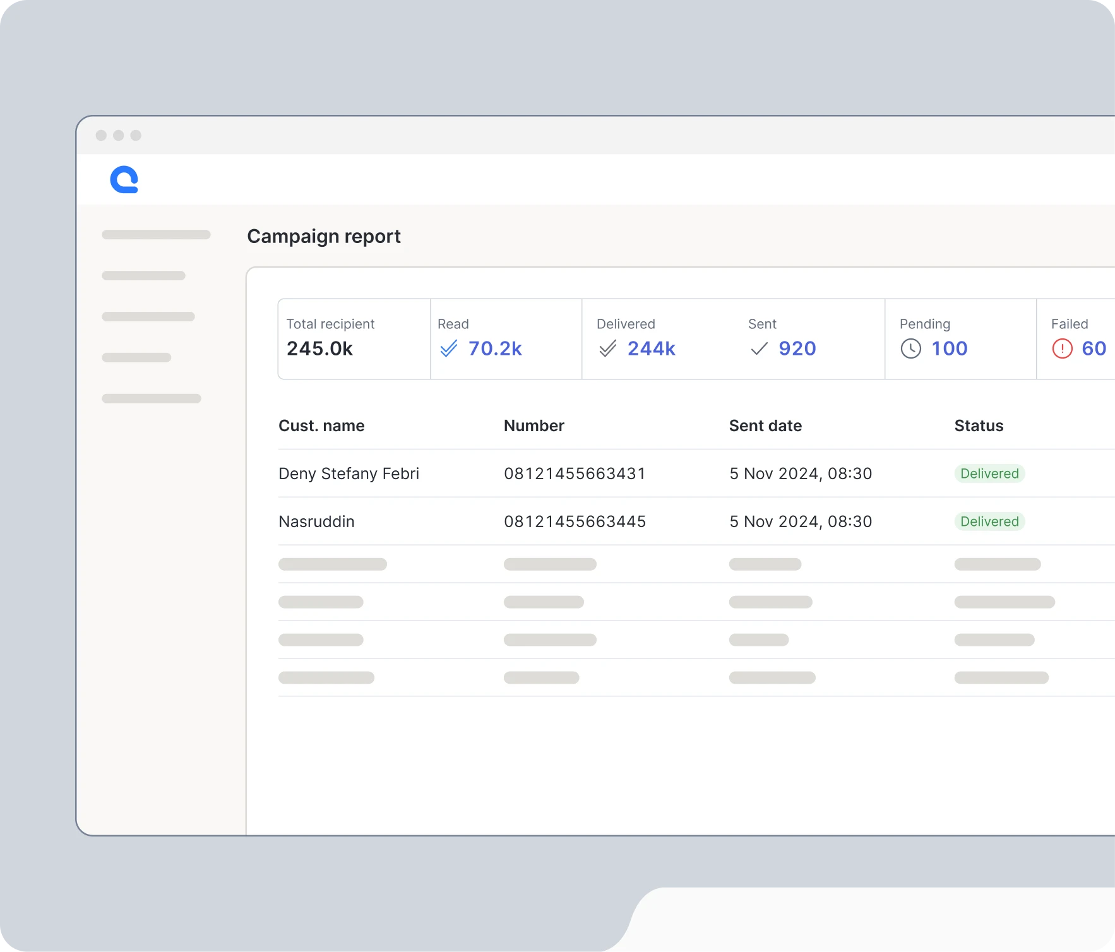1115x952 pixels.
Task: Click the Pending label
Action: 924,324
